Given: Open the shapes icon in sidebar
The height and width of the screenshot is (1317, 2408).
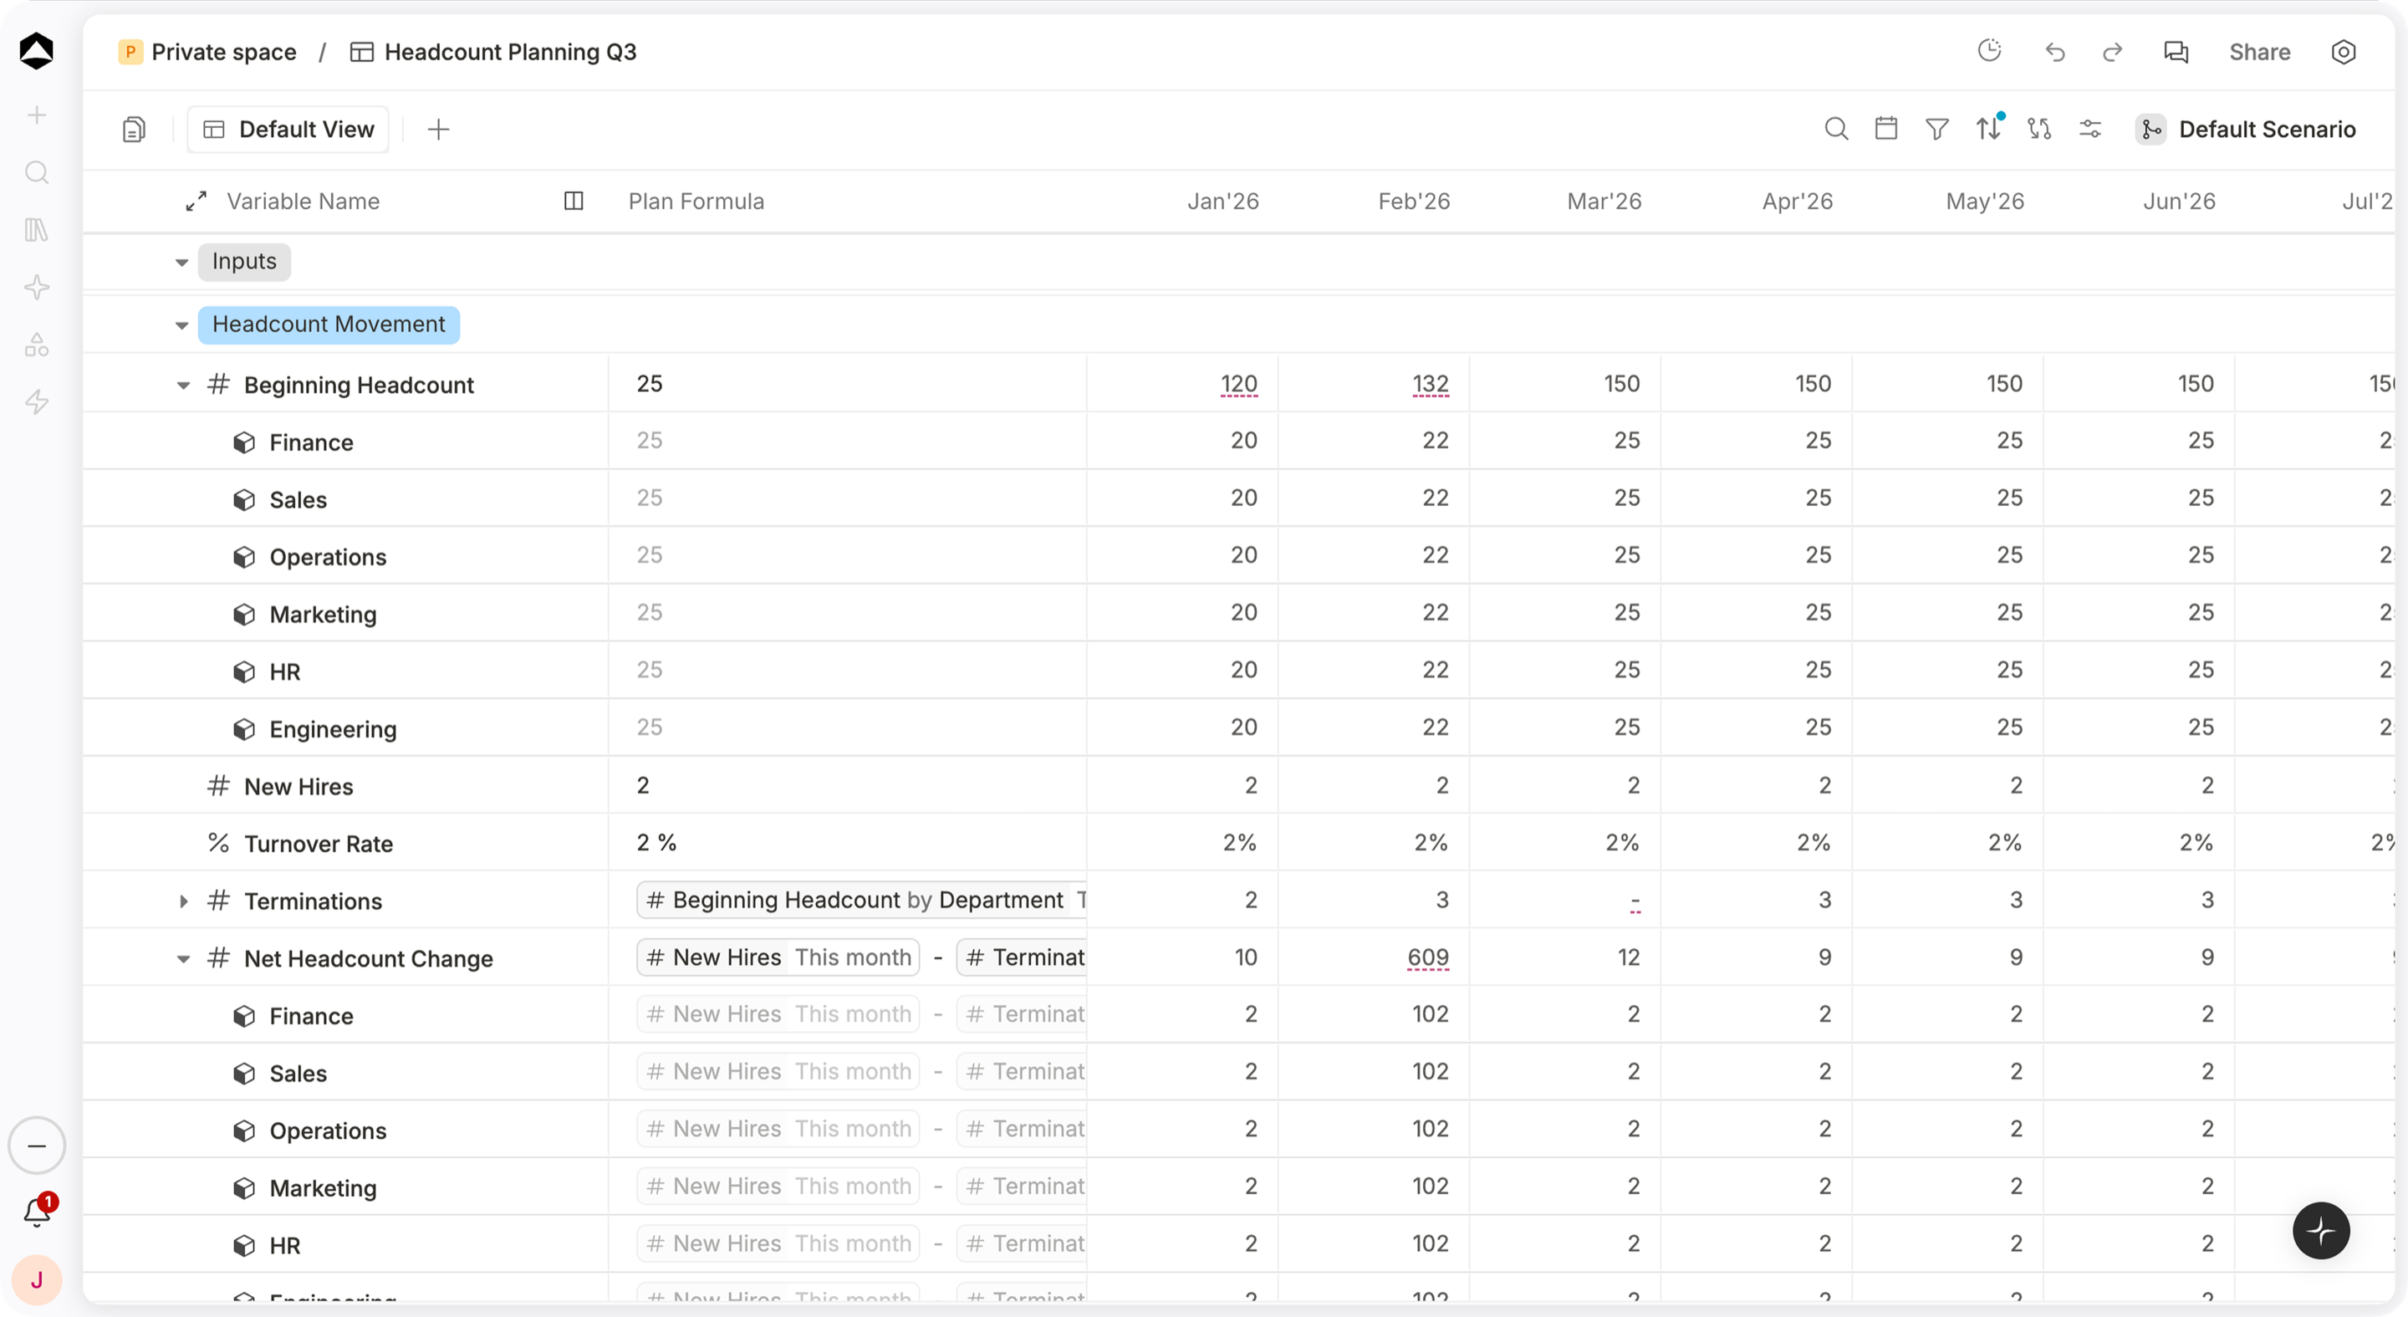Looking at the screenshot, I should tap(37, 345).
